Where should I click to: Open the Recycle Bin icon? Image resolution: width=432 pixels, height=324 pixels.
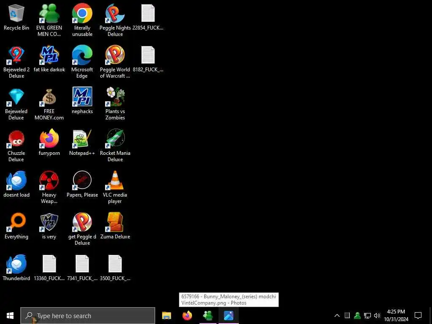coord(16,17)
